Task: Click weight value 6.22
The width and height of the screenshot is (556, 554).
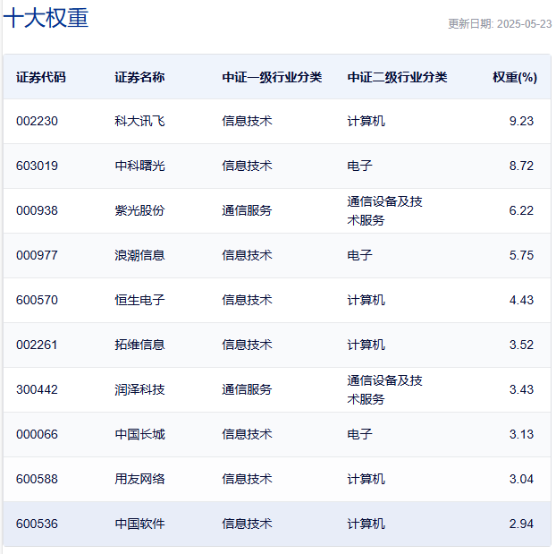Action: click(521, 210)
